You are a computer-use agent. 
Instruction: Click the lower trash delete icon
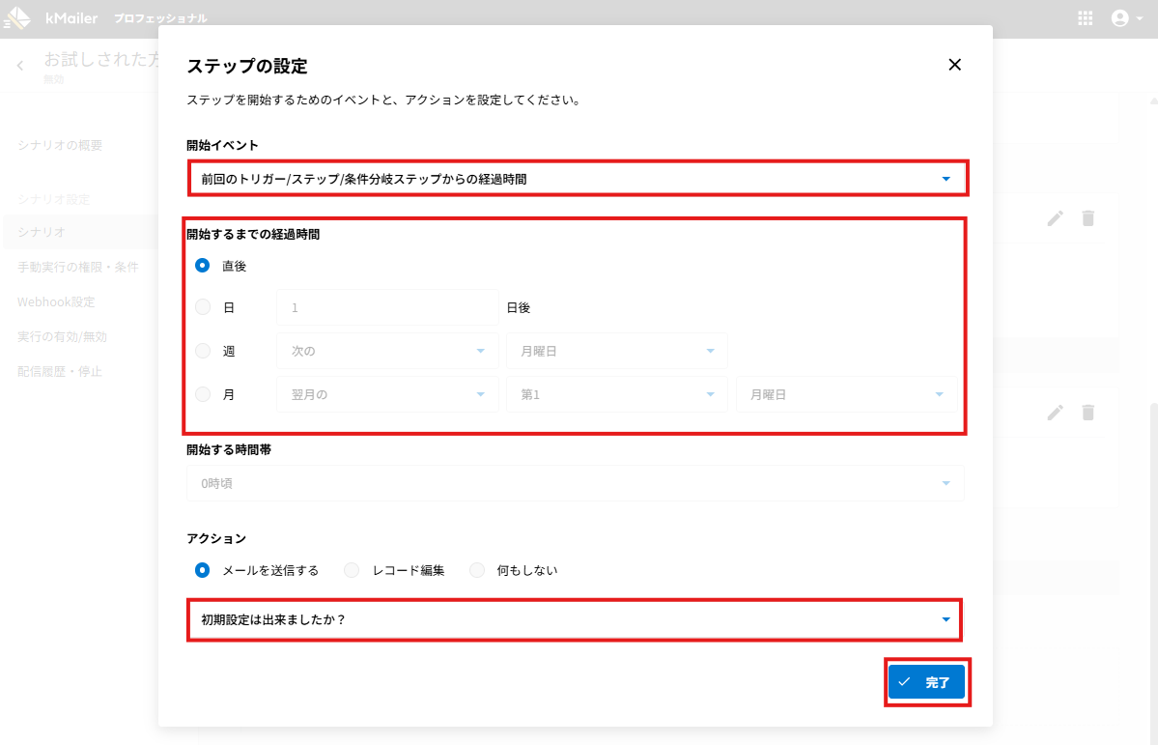1088,413
